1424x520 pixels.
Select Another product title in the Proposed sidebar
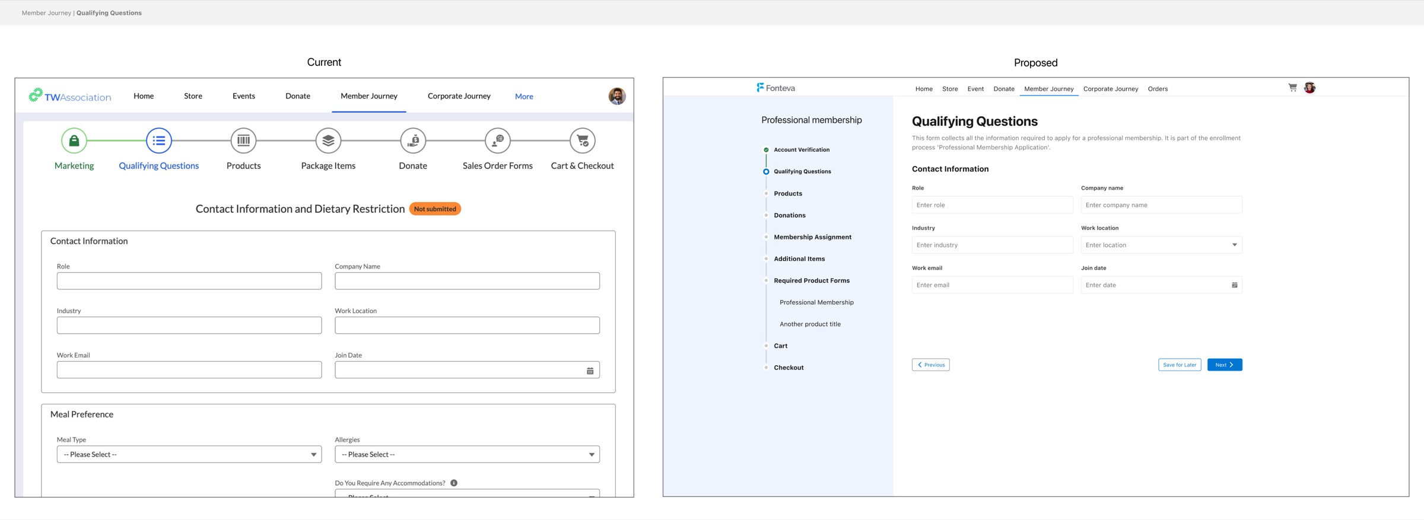coord(810,324)
